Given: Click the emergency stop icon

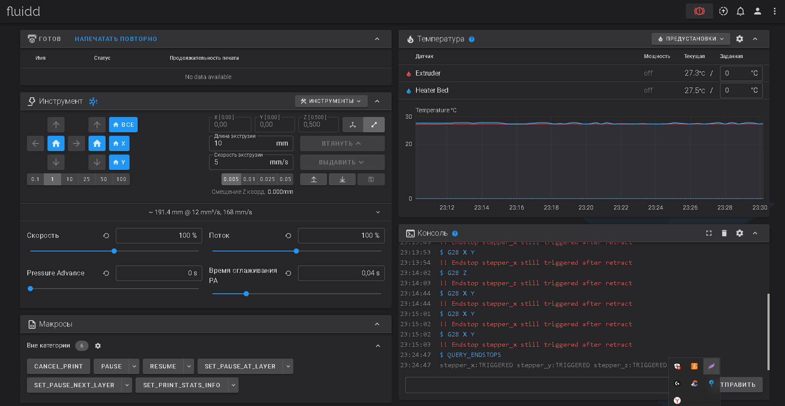Looking at the screenshot, I should click(699, 11).
